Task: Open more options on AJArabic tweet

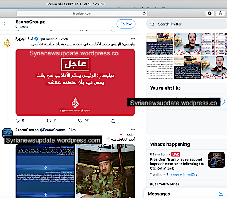Action: point(133,39)
